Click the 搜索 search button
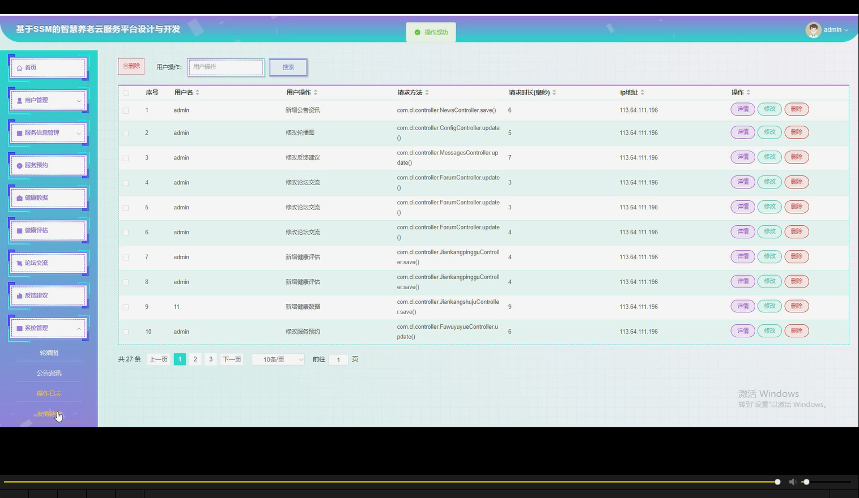This screenshot has height=498, width=859. coord(288,67)
